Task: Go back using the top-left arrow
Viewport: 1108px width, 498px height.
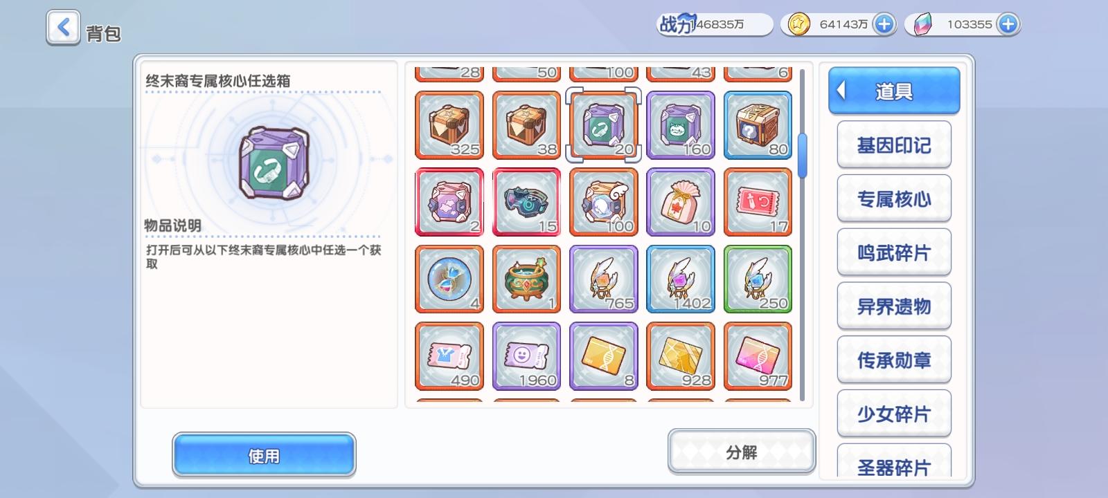Action: tap(63, 28)
